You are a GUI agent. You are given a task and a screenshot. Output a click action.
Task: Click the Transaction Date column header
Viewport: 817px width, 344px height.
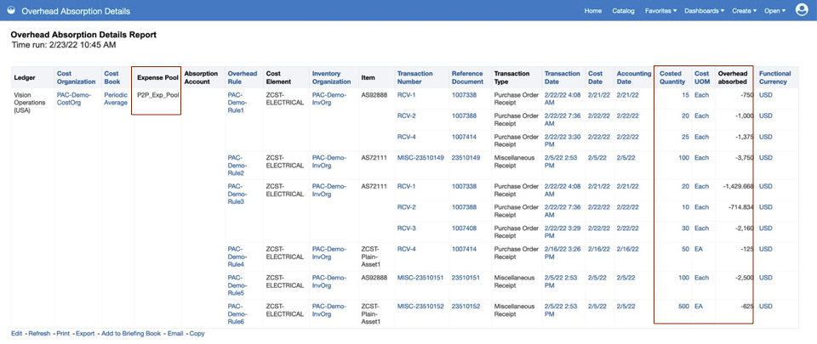[562, 77]
